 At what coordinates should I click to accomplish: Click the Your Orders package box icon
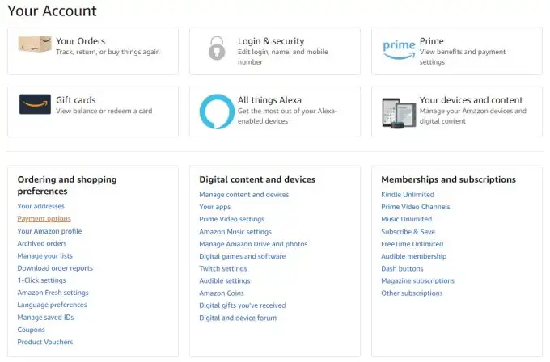[x=35, y=44]
